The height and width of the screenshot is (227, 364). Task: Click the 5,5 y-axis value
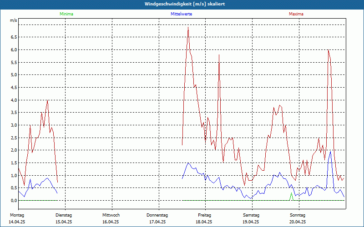click(x=14, y=62)
